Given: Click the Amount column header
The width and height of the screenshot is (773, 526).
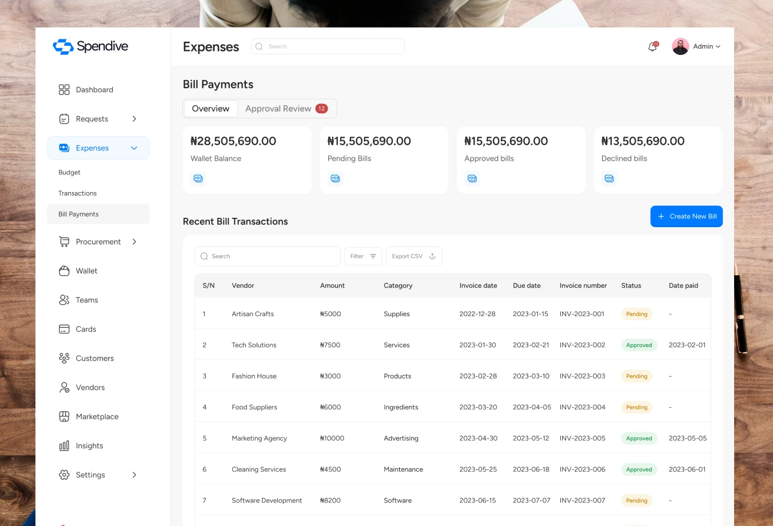Looking at the screenshot, I should pyautogui.click(x=332, y=285).
